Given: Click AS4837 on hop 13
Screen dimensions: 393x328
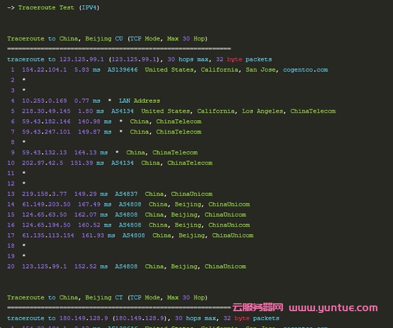Looking at the screenshot, I should pyautogui.click(x=126, y=194).
